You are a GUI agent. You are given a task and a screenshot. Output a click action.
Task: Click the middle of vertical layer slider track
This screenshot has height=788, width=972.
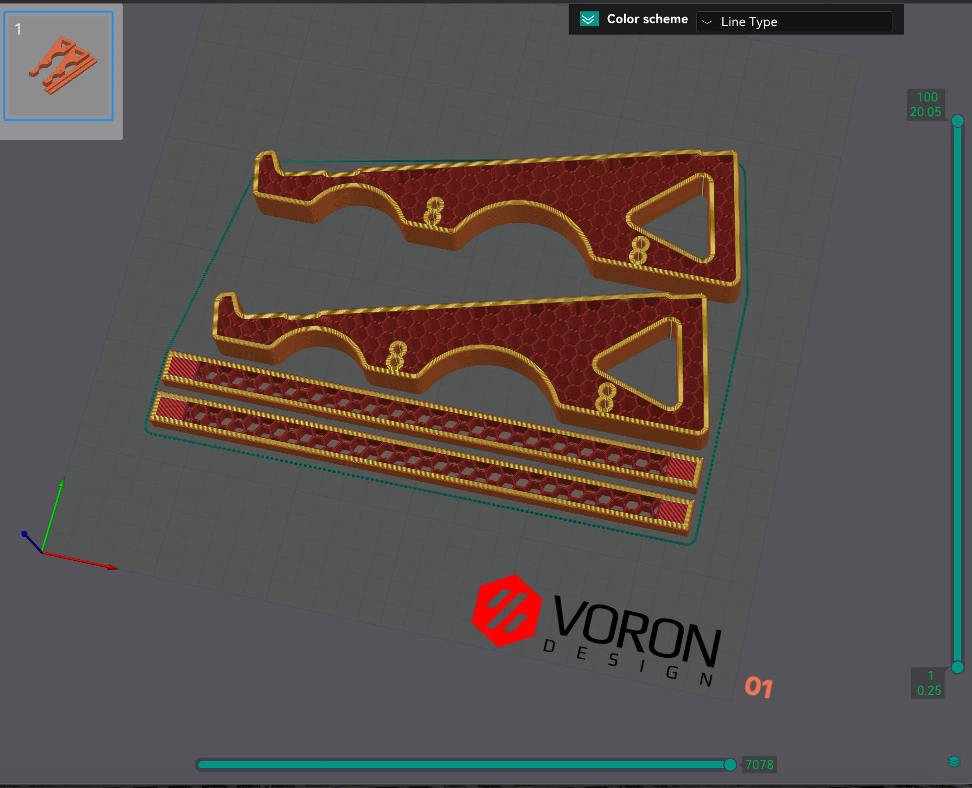[x=958, y=394]
